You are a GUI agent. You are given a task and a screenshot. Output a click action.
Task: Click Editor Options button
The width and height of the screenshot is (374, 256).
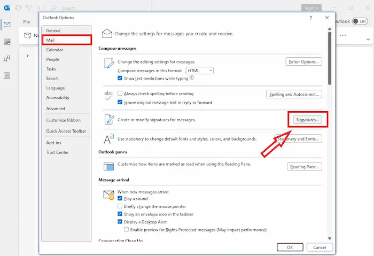pos(303,61)
